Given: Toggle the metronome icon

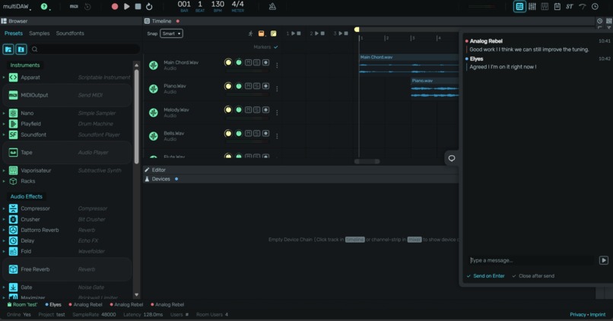Looking at the screenshot, I should [x=272, y=6].
